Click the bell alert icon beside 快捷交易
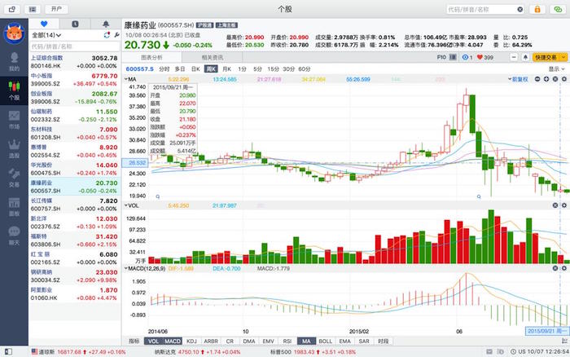This screenshot has height=357, width=570. click(525, 57)
